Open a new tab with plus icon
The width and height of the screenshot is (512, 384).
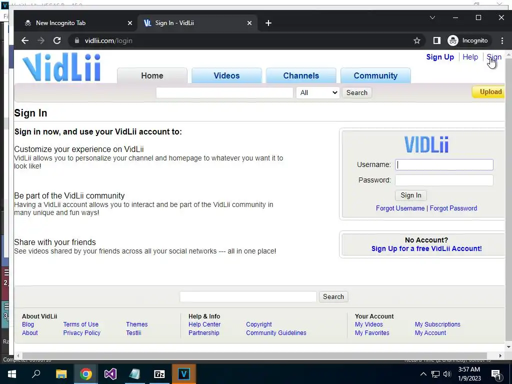point(268,23)
